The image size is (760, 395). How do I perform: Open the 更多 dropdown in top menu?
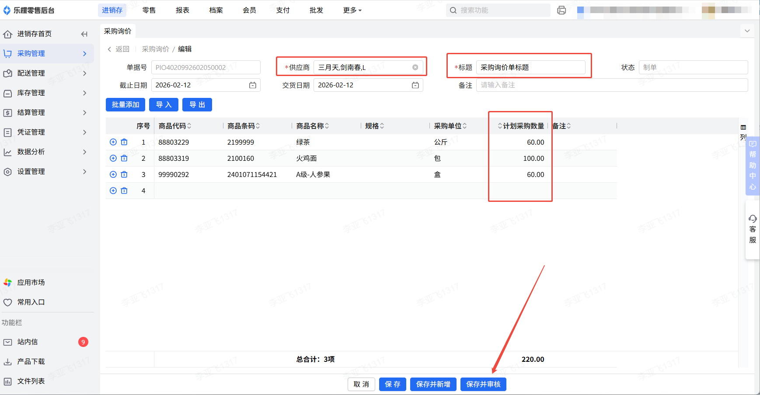coord(352,10)
